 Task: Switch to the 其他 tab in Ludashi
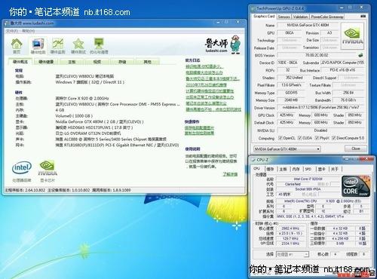147,62
